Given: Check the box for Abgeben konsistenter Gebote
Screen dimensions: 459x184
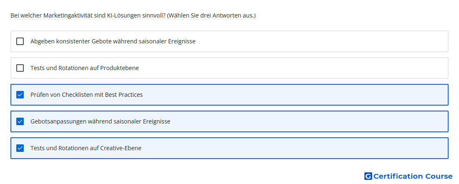Looking at the screenshot, I should point(20,41).
